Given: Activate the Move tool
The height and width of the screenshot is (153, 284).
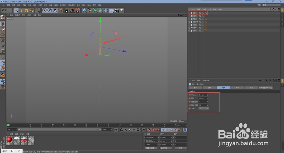Looking at the screenshot, I should pos(21,10).
